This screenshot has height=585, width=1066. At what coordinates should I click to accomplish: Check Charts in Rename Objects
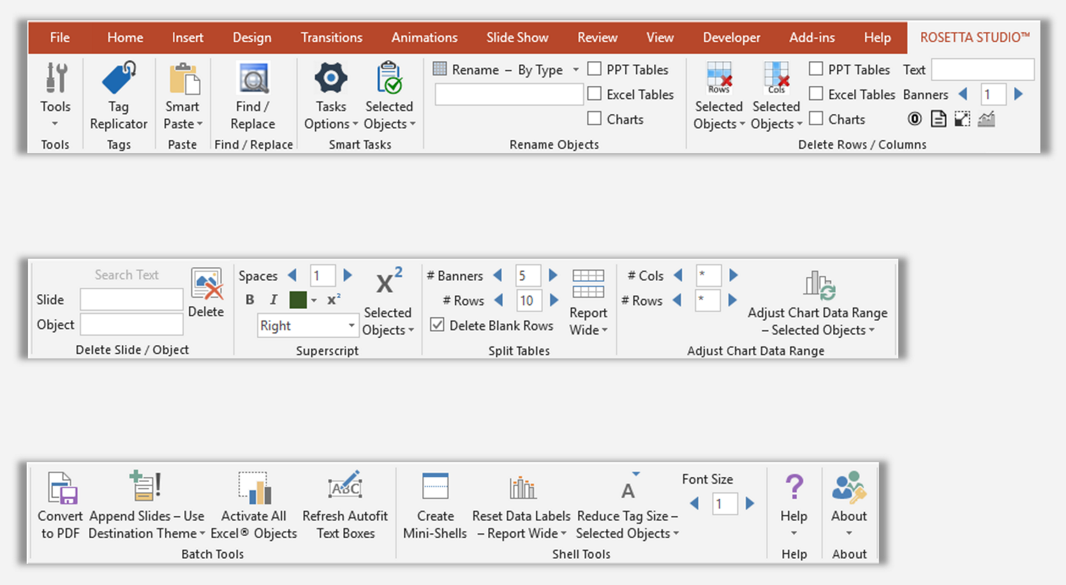[x=595, y=119]
